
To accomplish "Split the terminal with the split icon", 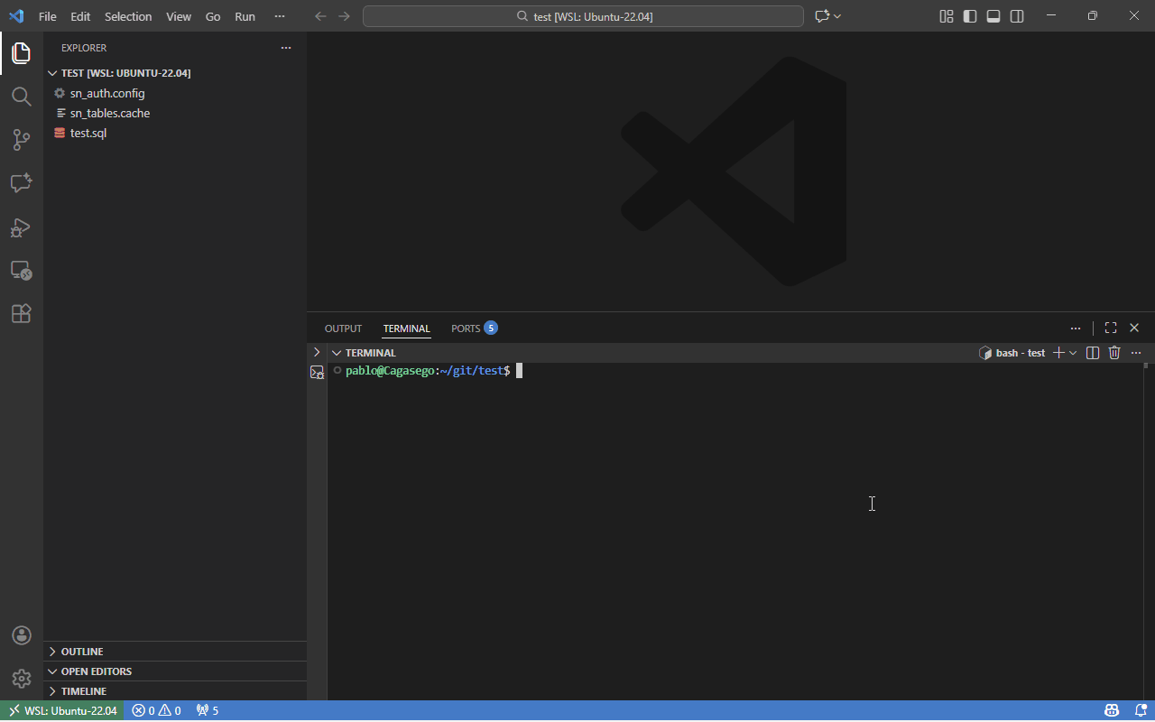I will [1093, 352].
